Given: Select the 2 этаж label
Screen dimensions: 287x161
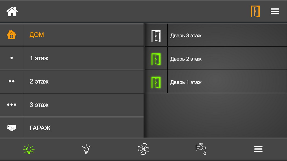Looking at the screenshot, I should coord(39,81).
